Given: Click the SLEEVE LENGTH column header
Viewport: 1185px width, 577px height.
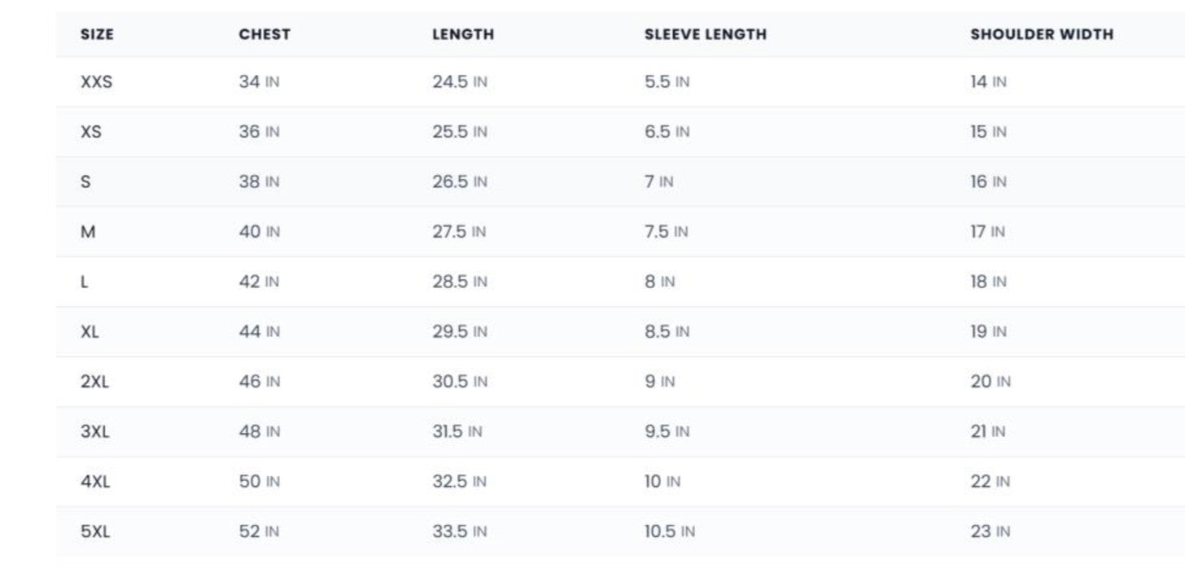Looking at the screenshot, I should [x=705, y=34].
